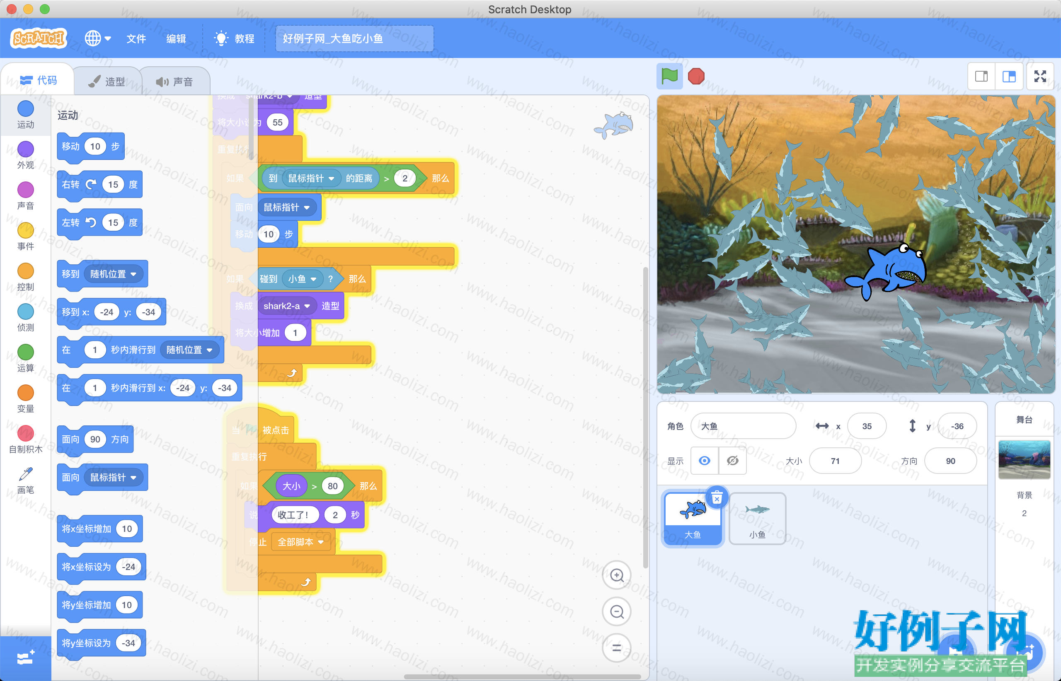Click the add extension button
The height and width of the screenshot is (681, 1061).
click(x=25, y=658)
